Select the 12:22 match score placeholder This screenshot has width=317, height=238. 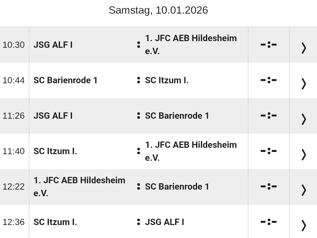[x=268, y=187]
